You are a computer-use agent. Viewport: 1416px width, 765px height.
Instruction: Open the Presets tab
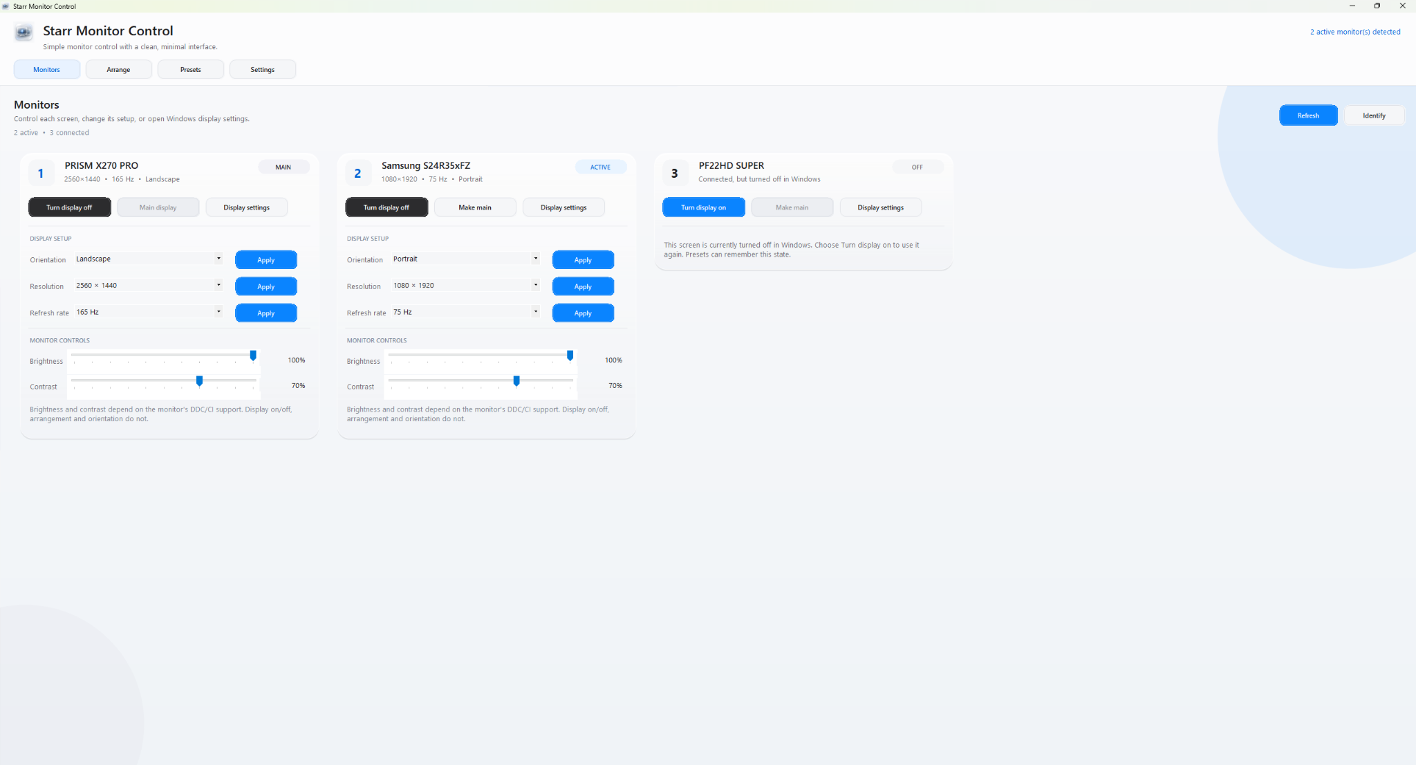click(x=190, y=69)
